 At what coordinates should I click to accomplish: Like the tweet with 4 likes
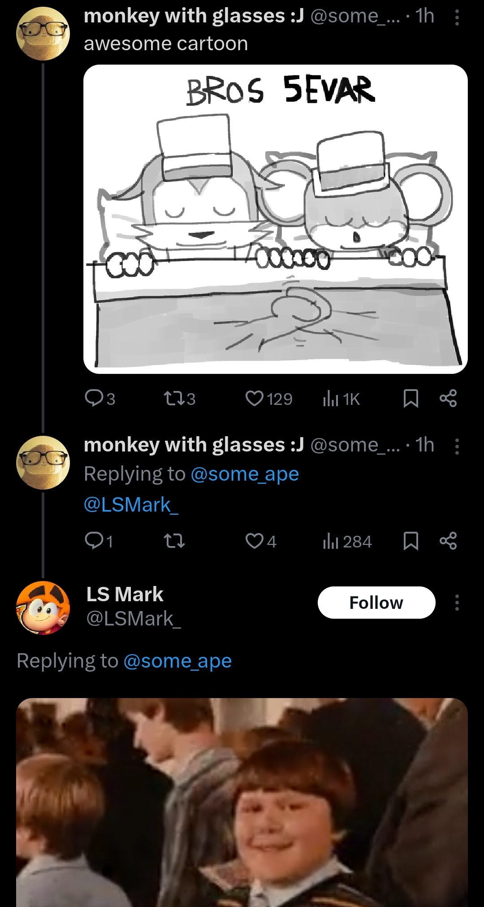point(255,541)
